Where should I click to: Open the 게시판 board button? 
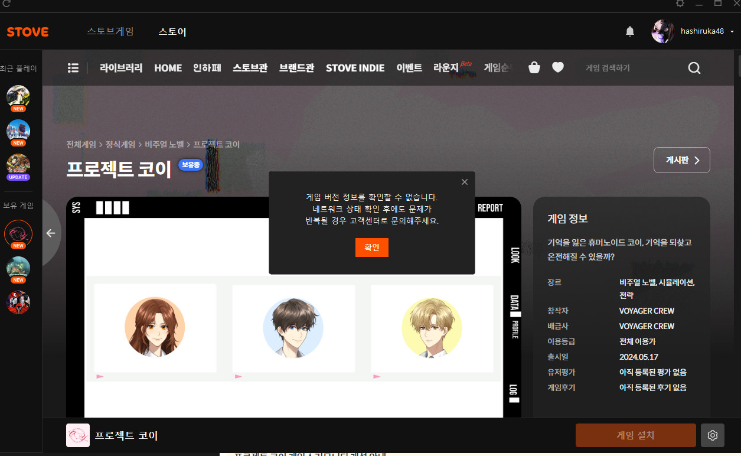coord(682,160)
